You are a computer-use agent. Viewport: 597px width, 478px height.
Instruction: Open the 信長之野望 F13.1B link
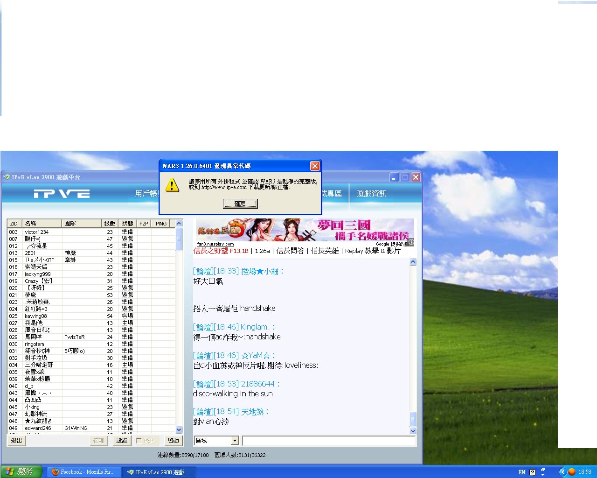(221, 251)
